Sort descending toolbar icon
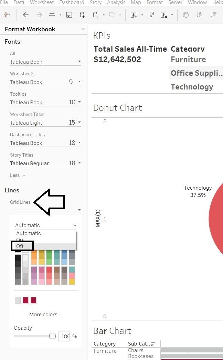The width and height of the screenshot is (223, 360). tap(213, 15)
